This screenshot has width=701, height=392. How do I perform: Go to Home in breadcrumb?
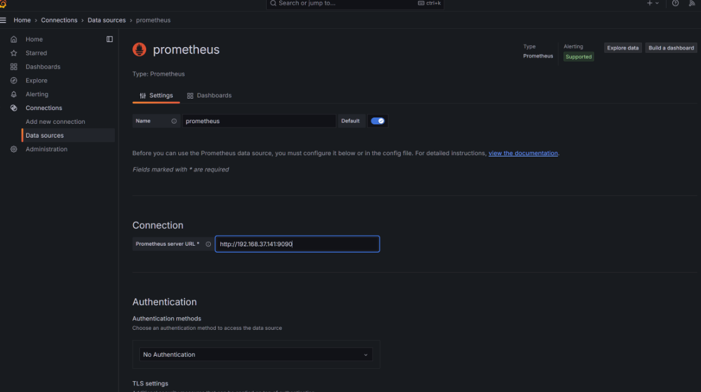pyautogui.click(x=22, y=20)
